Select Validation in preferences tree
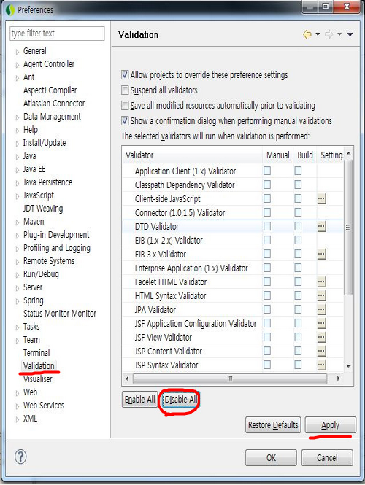Viewport: 365px width, 485px height. [39, 365]
